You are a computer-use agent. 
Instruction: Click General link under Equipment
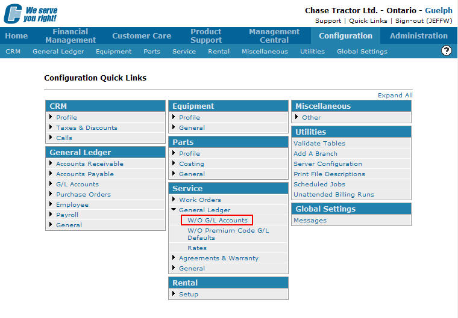(192, 127)
